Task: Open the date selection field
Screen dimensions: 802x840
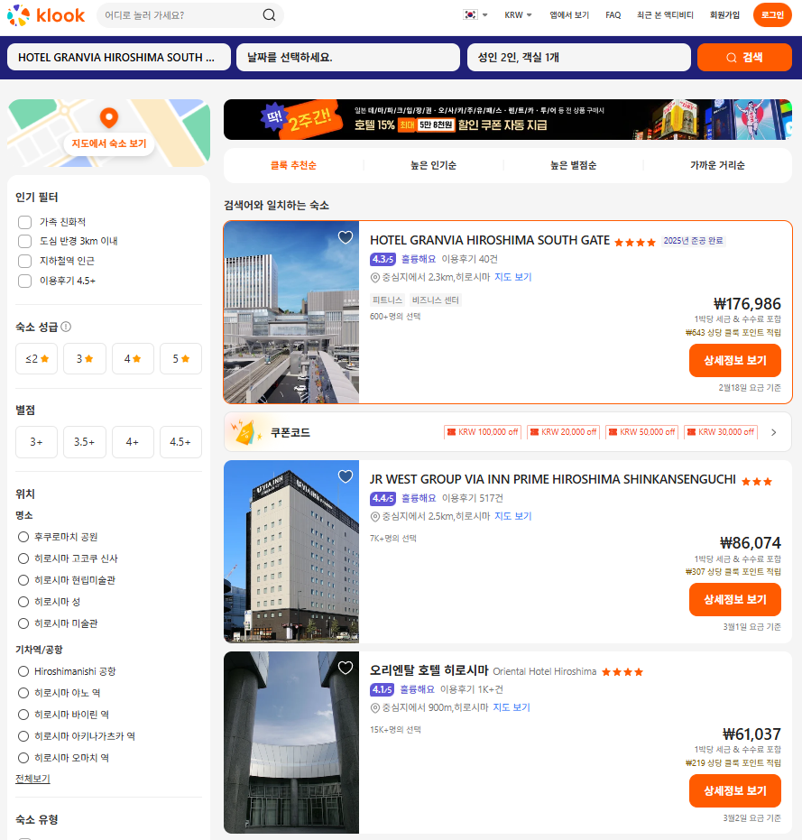Action: coord(348,58)
